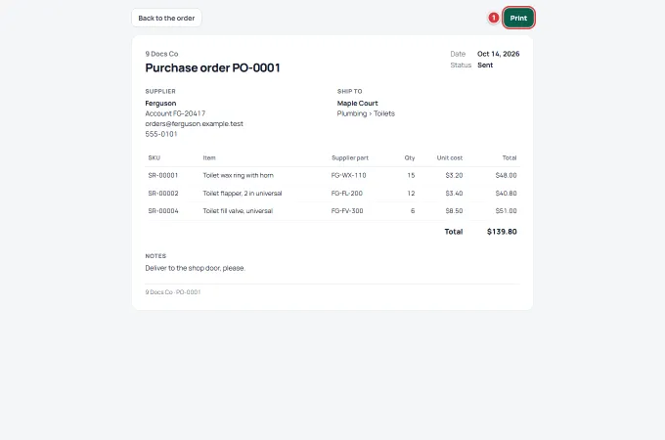
Task: Click supplier part FG-WX-110
Action: tap(348, 175)
